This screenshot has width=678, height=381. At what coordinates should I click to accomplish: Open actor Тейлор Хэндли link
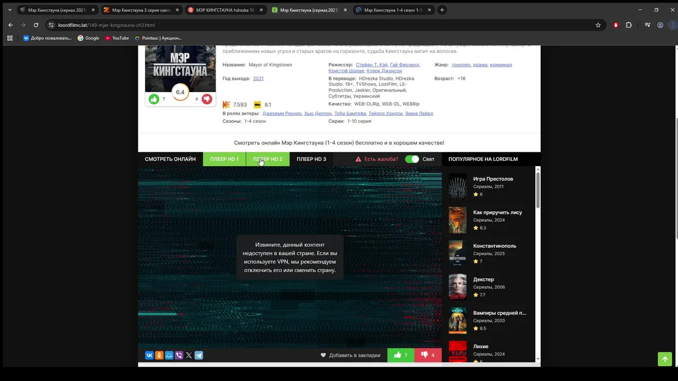point(386,113)
